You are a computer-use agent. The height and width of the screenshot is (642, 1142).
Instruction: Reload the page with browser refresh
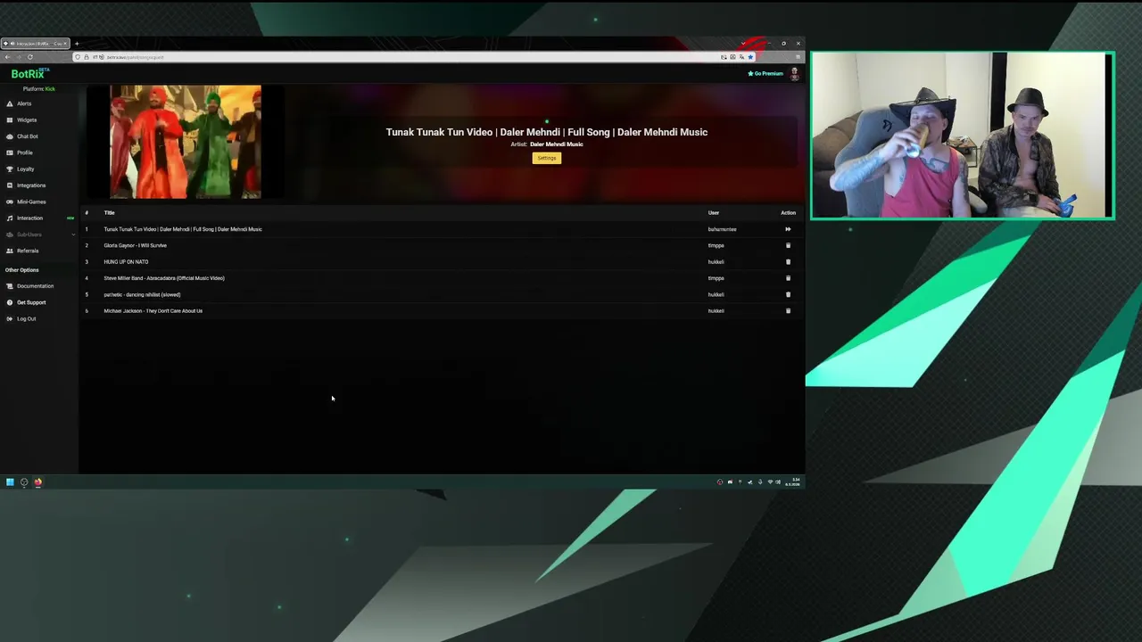(29, 57)
